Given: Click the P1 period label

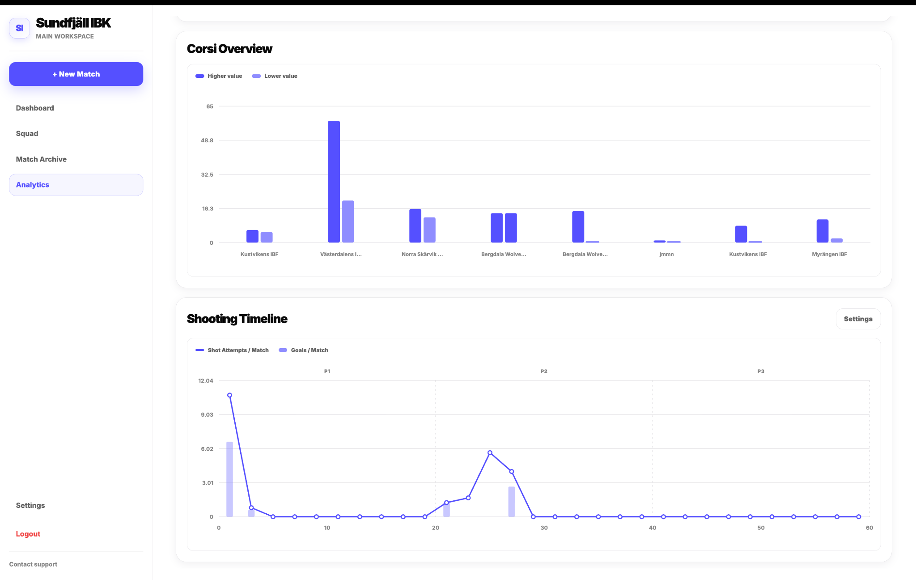Looking at the screenshot, I should click(327, 371).
